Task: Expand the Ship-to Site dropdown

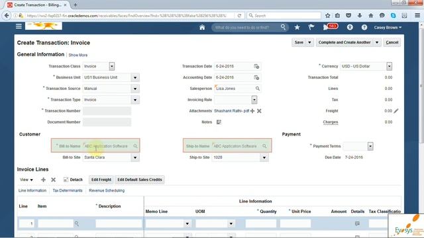Action: [x=264, y=157]
